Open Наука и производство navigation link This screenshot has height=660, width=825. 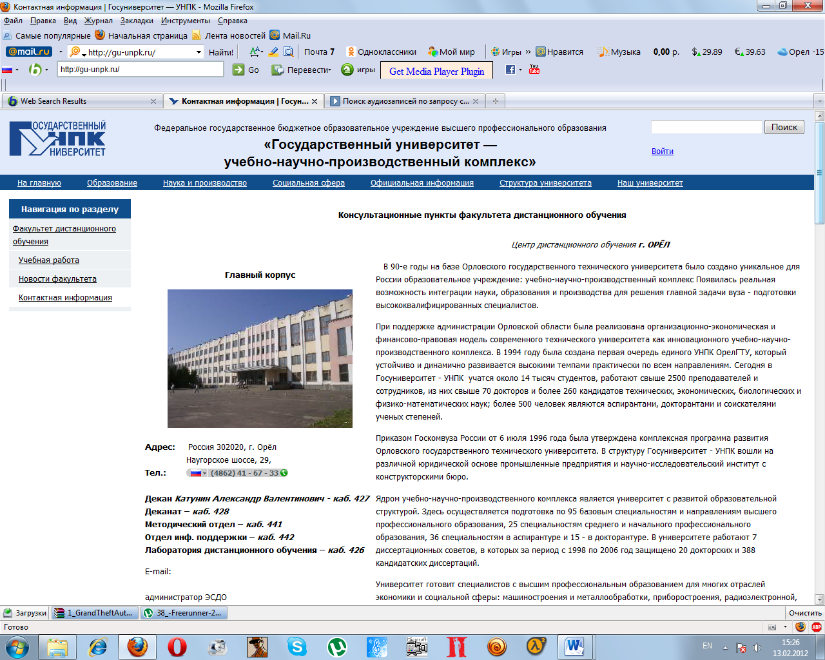[x=205, y=183]
